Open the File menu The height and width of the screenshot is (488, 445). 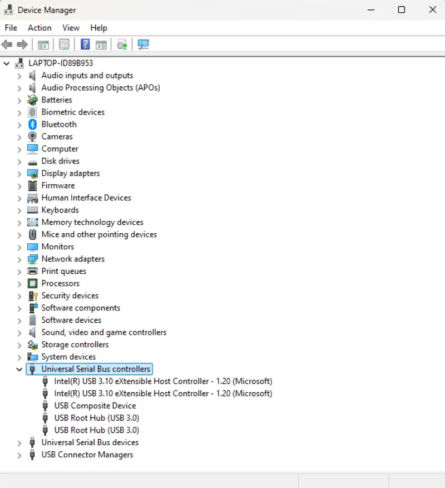11,27
